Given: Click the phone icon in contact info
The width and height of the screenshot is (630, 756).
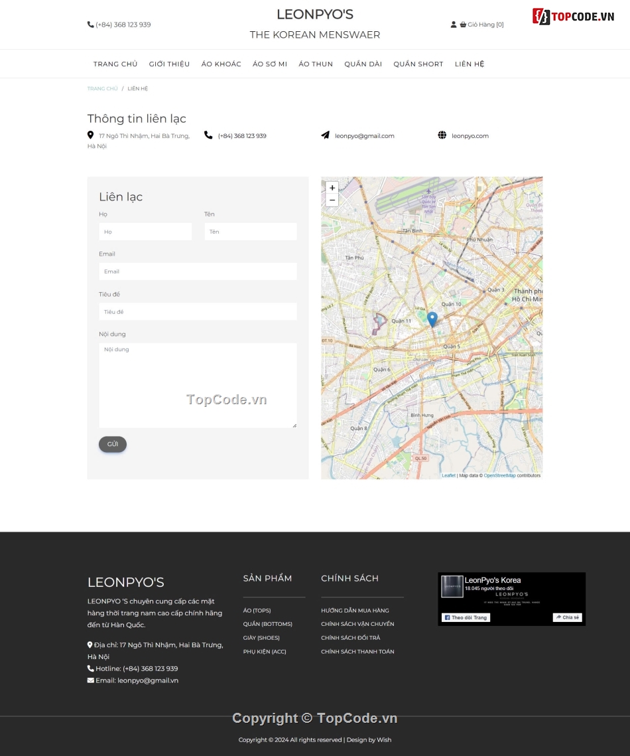Looking at the screenshot, I should tap(208, 135).
